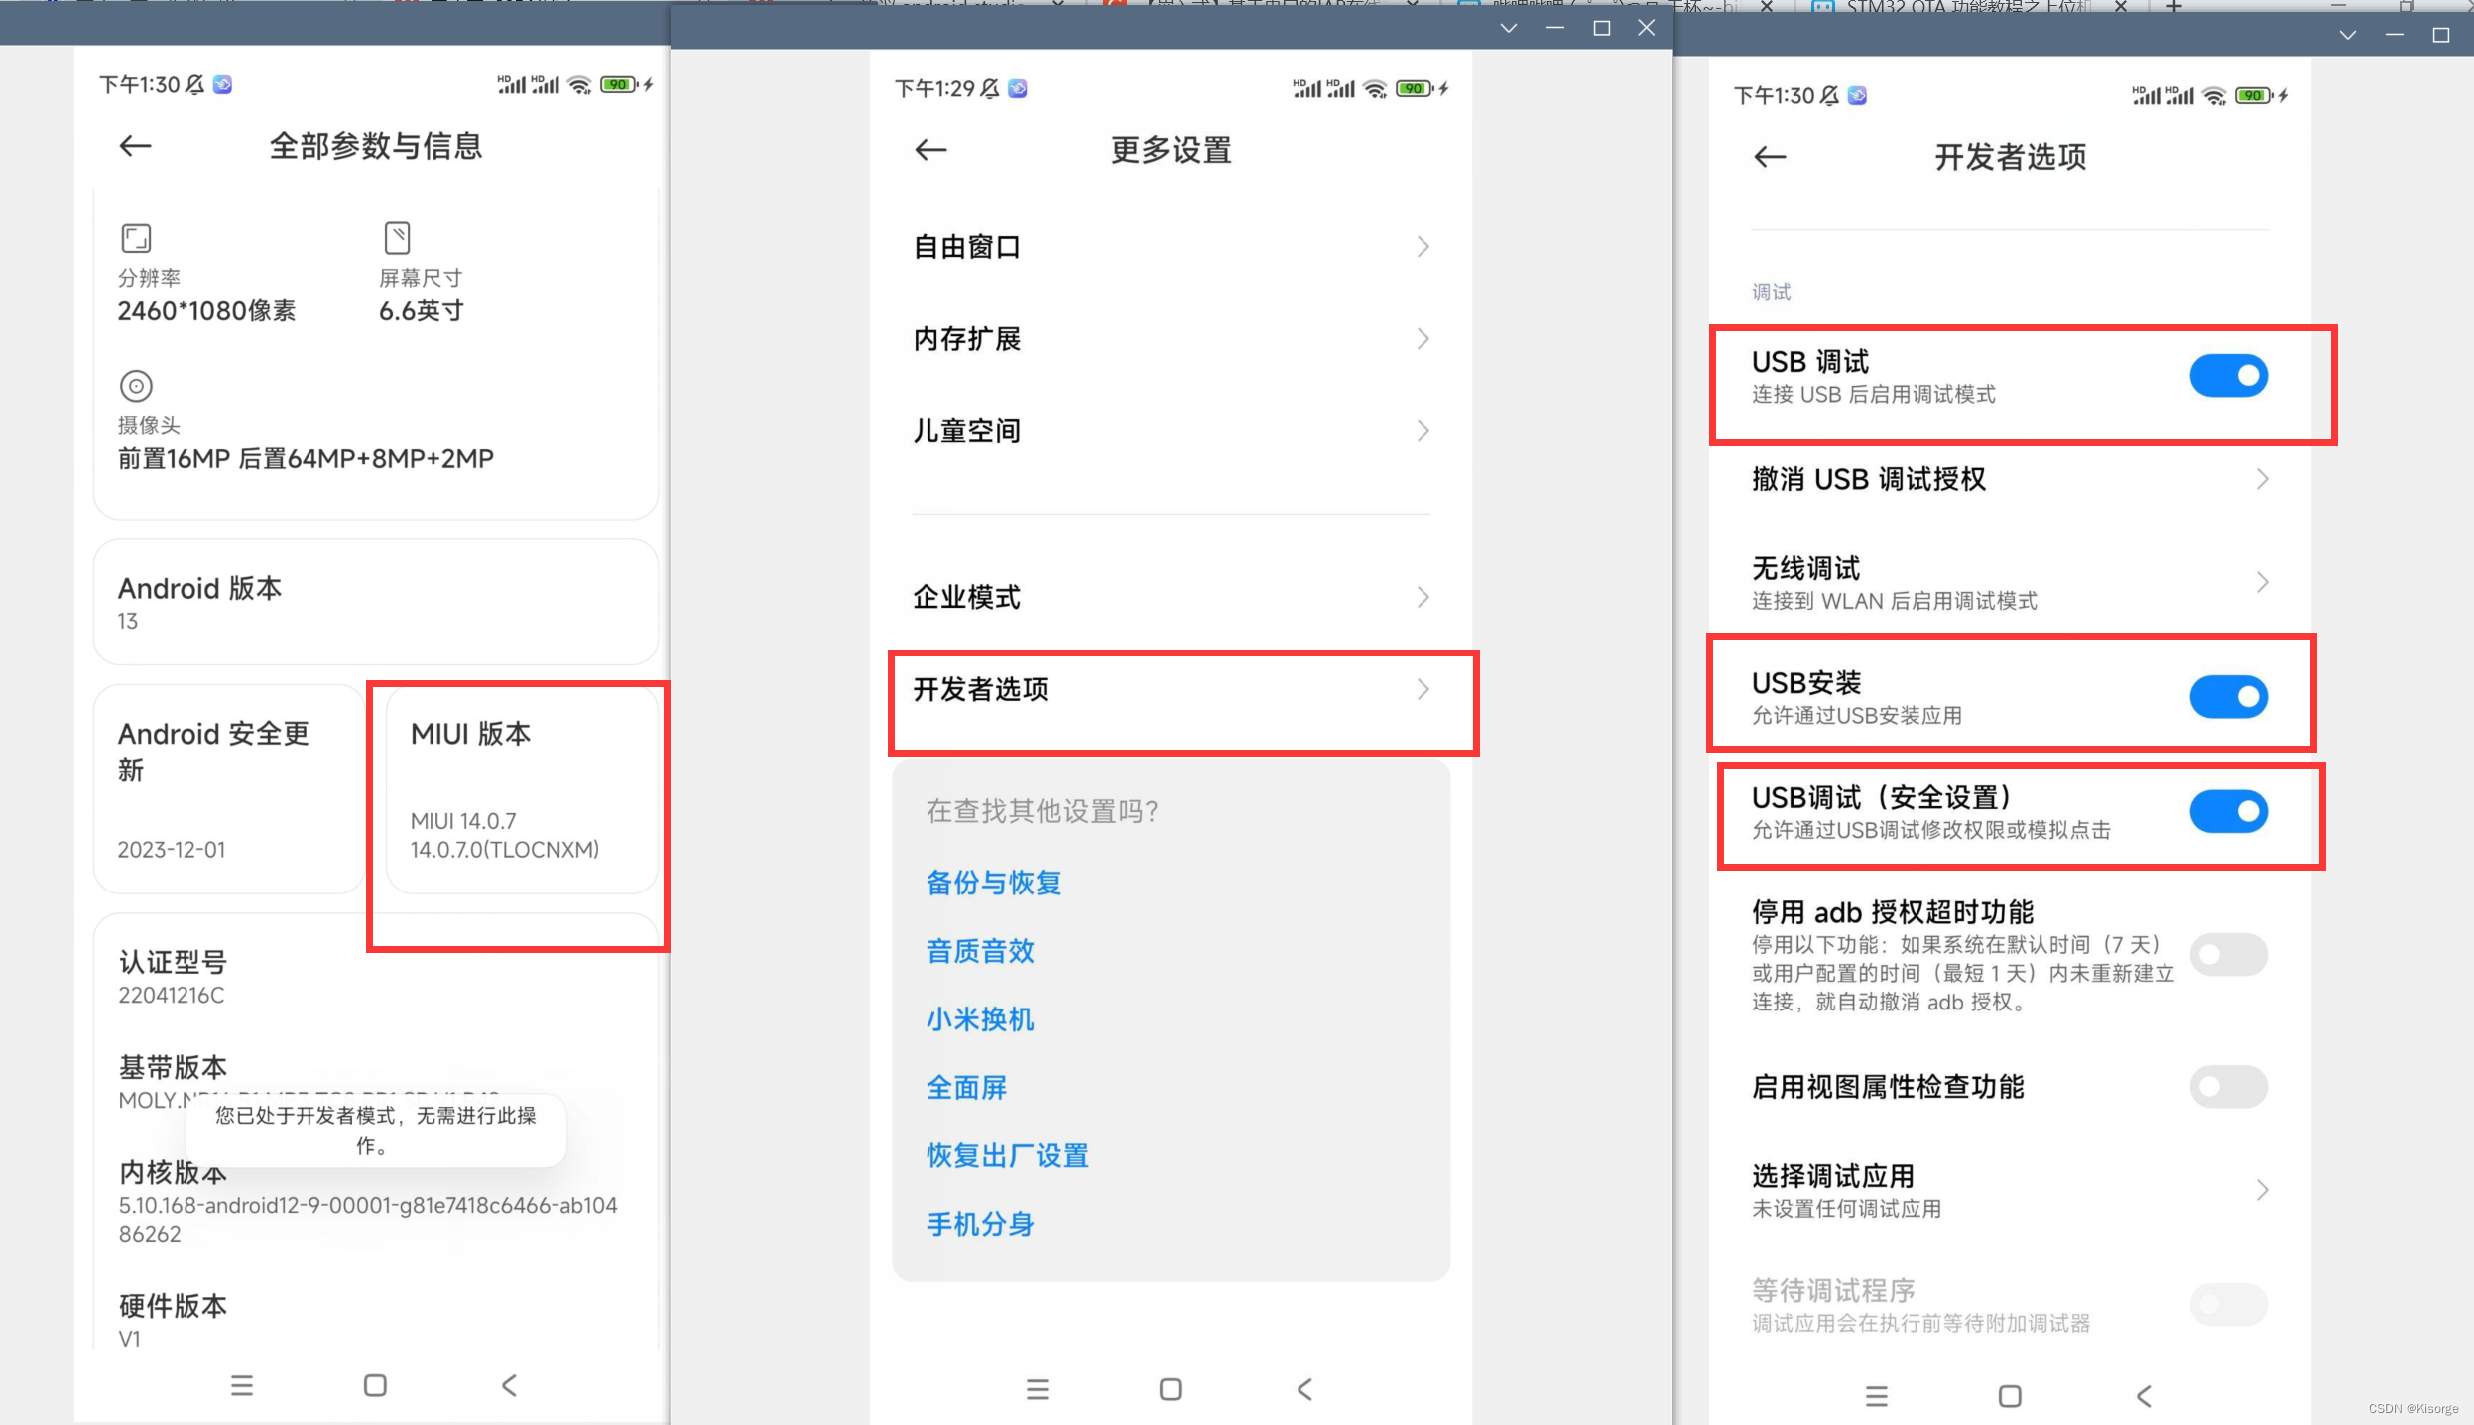The height and width of the screenshot is (1425, 2474).
Task: Open 全面屏 link
Action: click(x=966, y=1088)
